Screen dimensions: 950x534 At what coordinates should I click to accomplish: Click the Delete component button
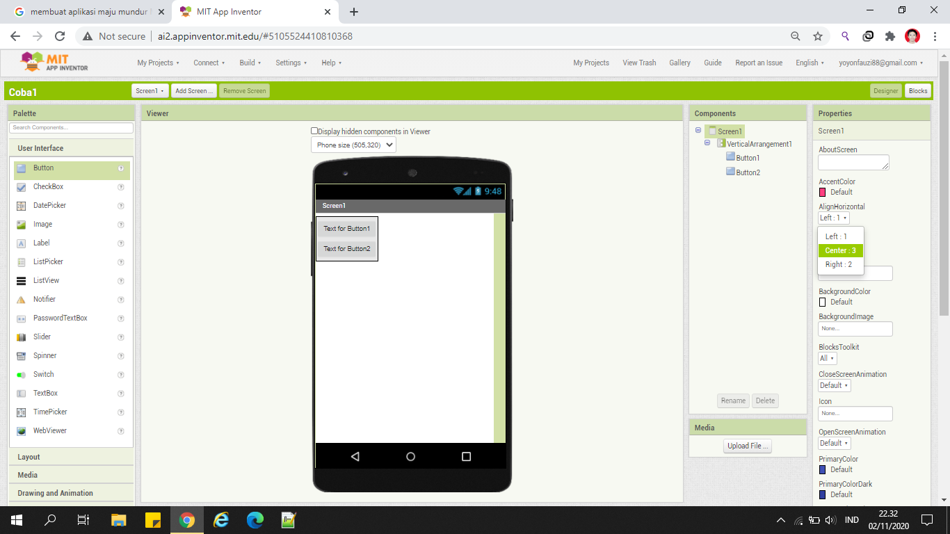765,400
